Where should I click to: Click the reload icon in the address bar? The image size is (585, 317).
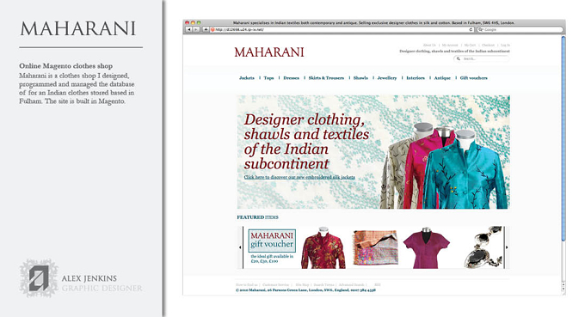click(471, 29)
